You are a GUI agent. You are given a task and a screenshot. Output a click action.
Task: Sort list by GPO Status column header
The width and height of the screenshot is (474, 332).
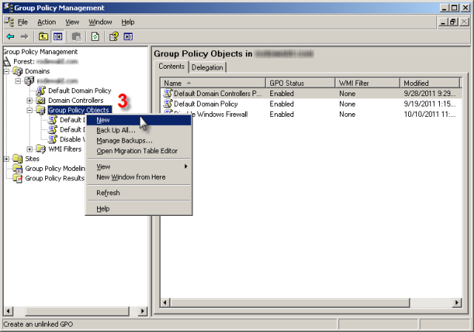[x=300, y=83]
